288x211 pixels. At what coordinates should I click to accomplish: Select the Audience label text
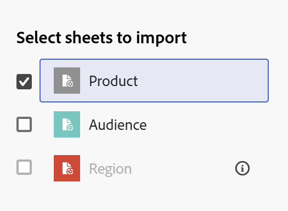click(x=118, y=125)
